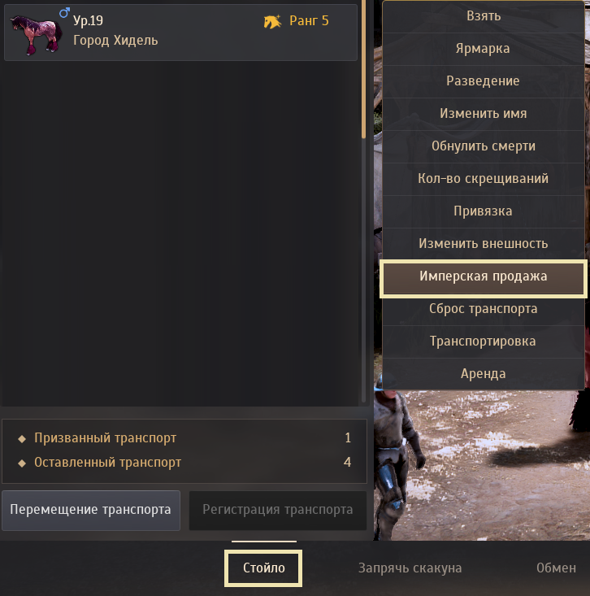This screenshot has width=590, height=596.
Task: Open the Ярмарка menu option
Action: pyautogui.click(x=483, y=49)
